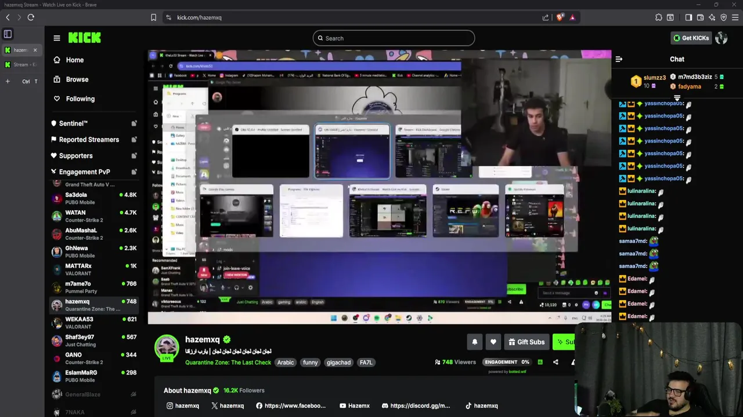
Task: Click the funny tag
Action: (310, 363)
